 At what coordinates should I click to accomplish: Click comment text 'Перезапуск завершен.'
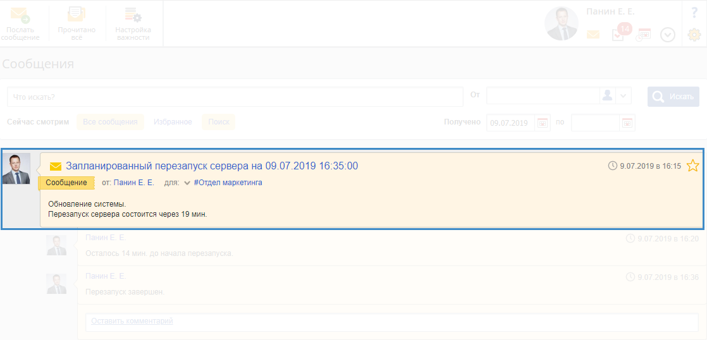(x=125, y=292)
